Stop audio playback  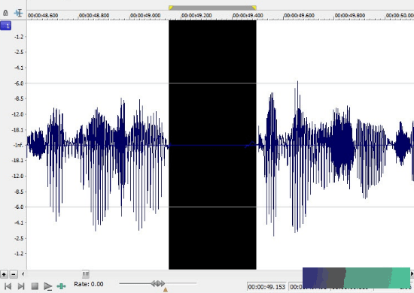point(35,286)
